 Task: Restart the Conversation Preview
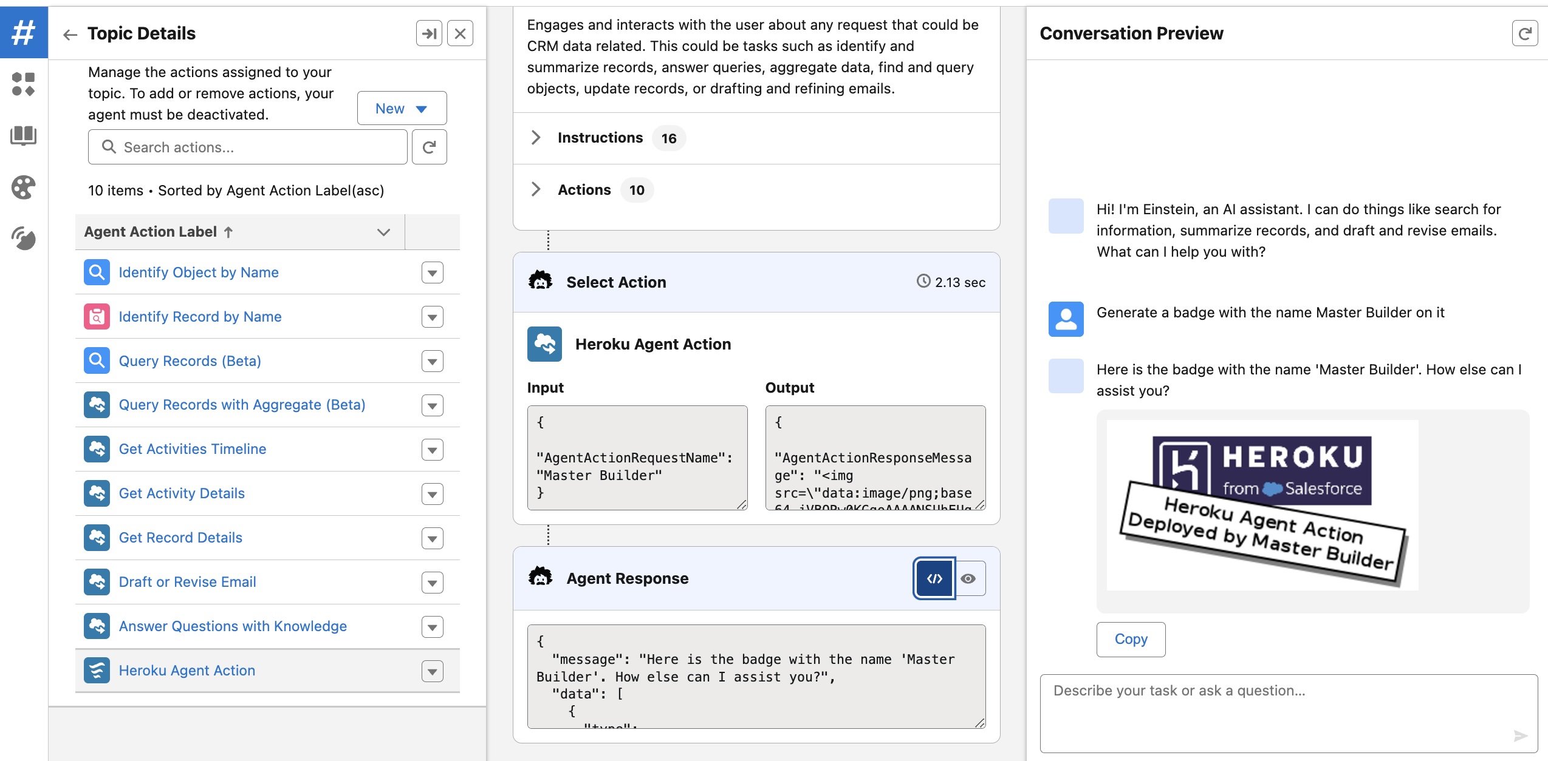click(x=1524, y=33)
